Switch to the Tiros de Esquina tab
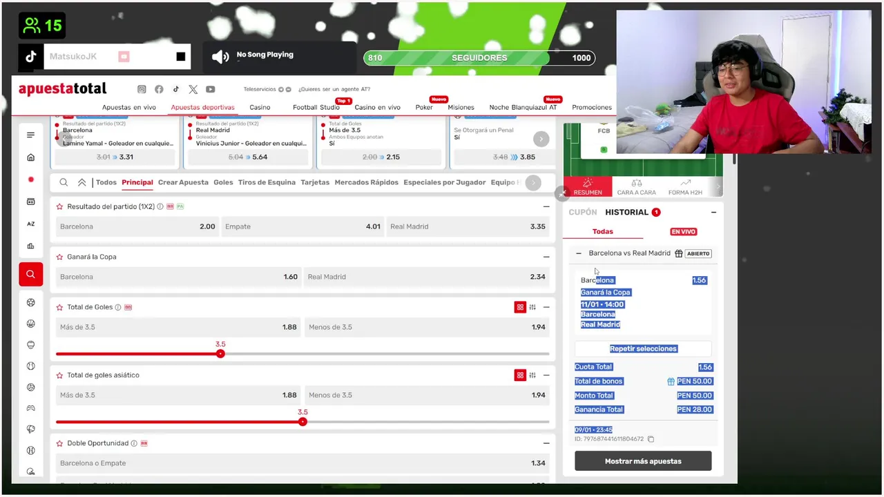This screenshot has width=884, height=497. pos(267,182)
